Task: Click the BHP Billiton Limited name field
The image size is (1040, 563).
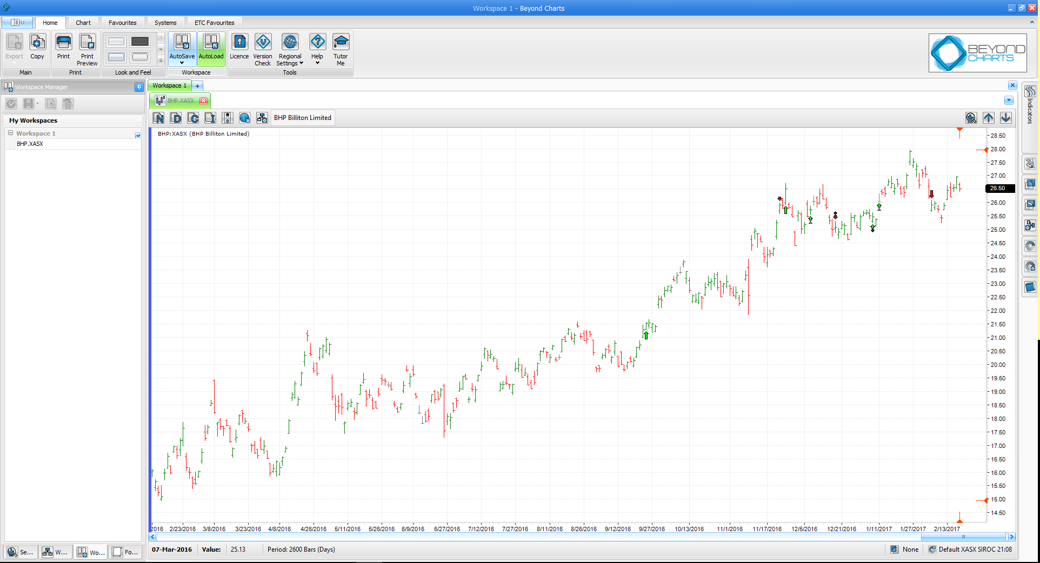Action: point(303,118)
